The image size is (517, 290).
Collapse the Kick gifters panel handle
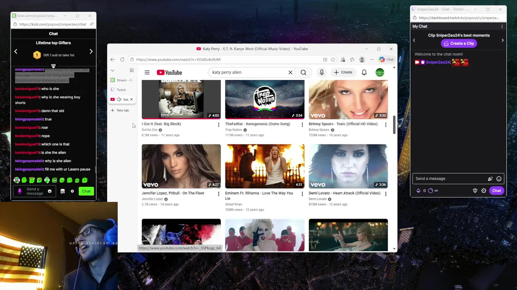[x=53, y=66]
